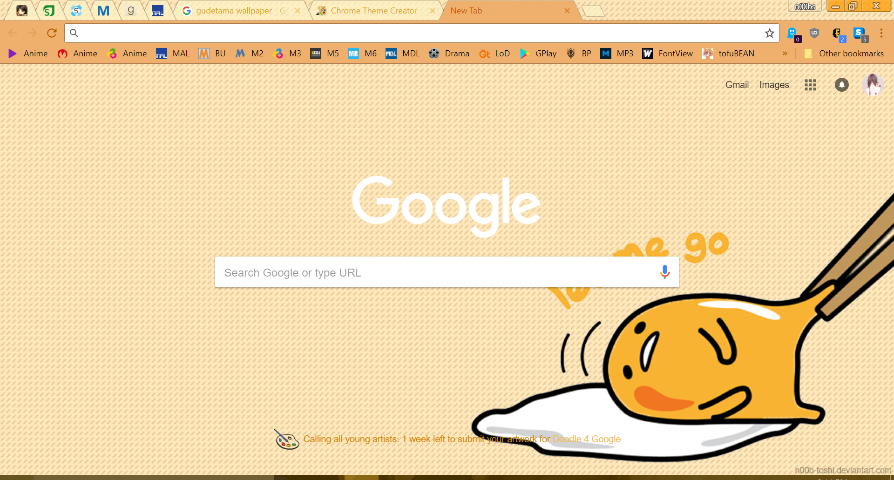The width and height of the screenshot is (894, 480).
Task: Close the gudetama wallpaper tab
Action: tap(298, 11)
